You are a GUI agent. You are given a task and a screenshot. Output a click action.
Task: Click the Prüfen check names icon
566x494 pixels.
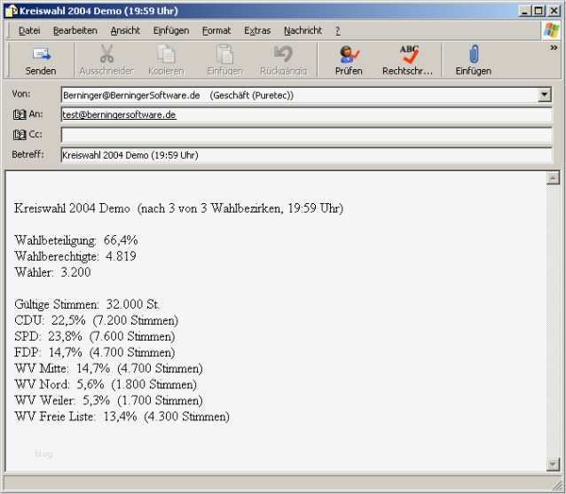(349, 54)
